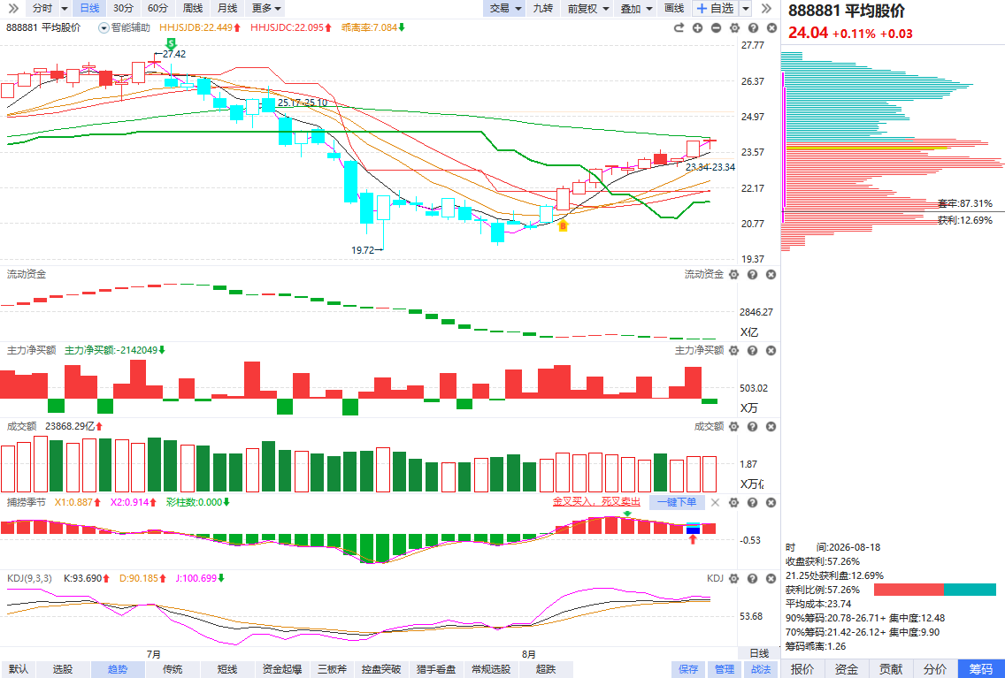Click the zoom-in plus icon on main chart
1005x678 pixels.
click(x=697, y=27)
